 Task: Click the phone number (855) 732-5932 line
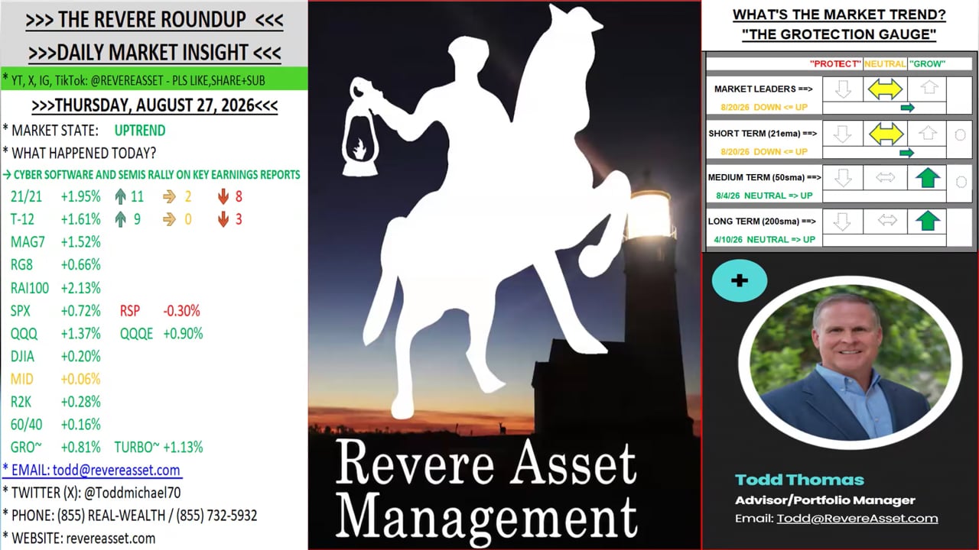(x=130, y=516)
